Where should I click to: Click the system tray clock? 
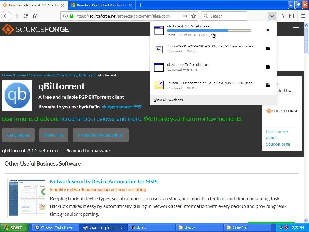[298, 227]
